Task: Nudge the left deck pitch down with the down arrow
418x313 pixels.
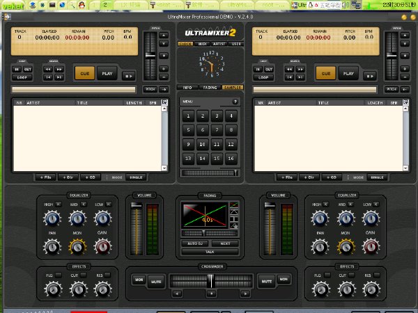Action: [164, 44]
